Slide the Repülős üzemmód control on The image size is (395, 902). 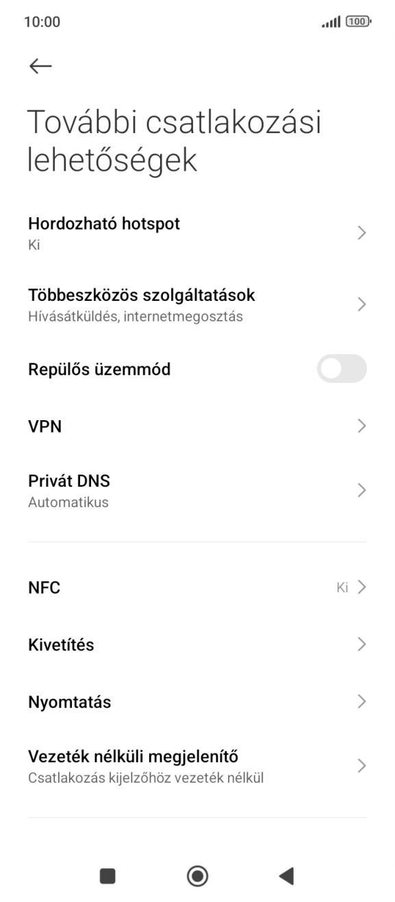[342, 369]
